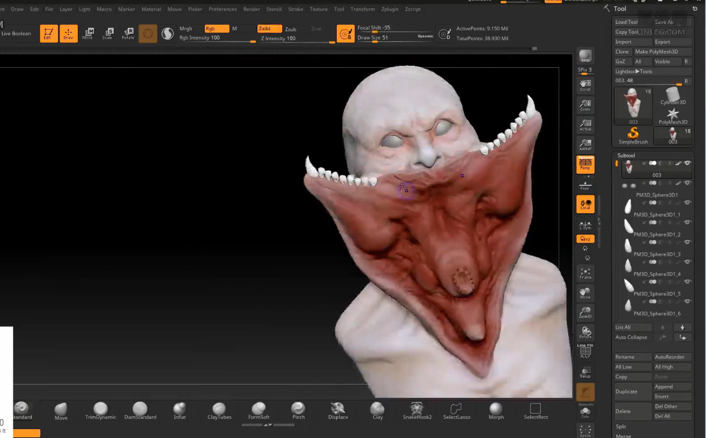Screen dimensions: 706x438
Task: Open the Texture menu
Action: 318,9
